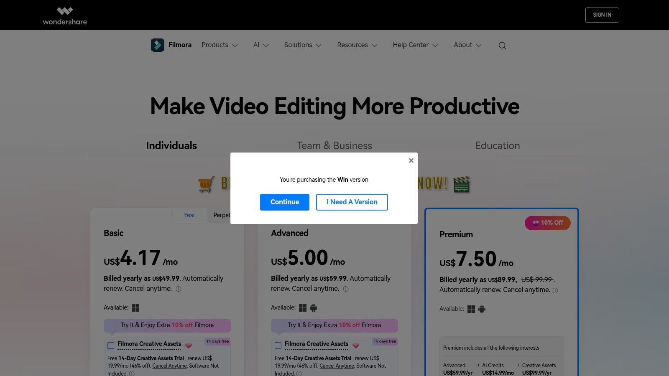Click info icon after Basic 'Software Not Included'
The image size is (669, 376).
click(x=132, y=373)
